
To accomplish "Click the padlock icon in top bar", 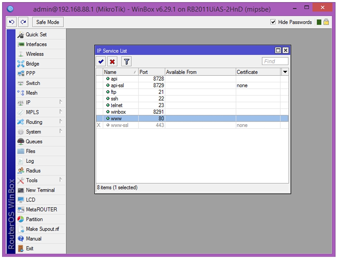I will [x=326, y=22].
